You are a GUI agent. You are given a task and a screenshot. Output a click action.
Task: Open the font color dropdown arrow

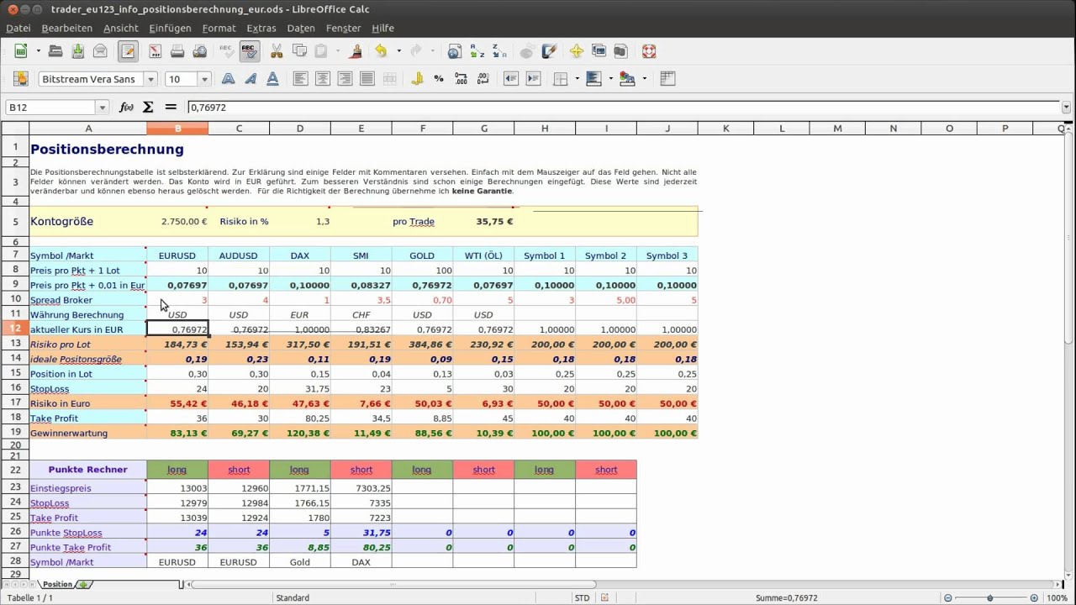pyautogui.click(x=644, y=79)
